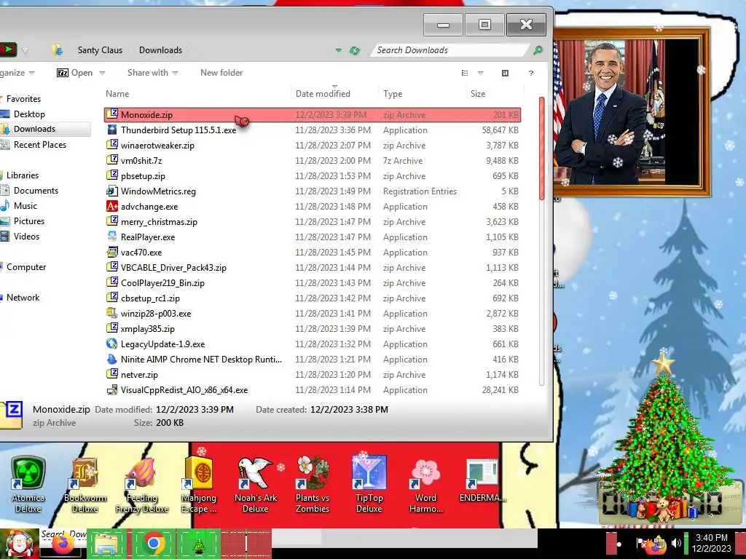Select merry_christmas.zip file icon

point(111,221)
